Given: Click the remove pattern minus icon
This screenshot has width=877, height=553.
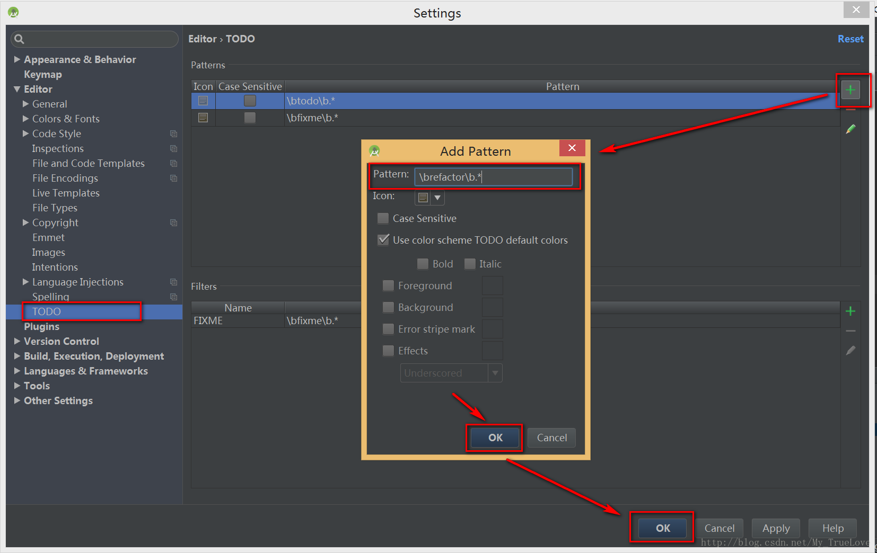Looking at the screenshot, I should (850, 110).
